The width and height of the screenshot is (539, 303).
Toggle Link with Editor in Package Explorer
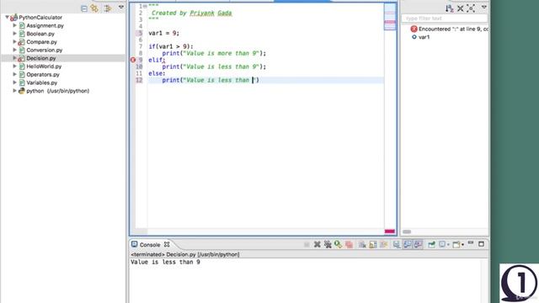pyautogui.click(x=94, y=8)
